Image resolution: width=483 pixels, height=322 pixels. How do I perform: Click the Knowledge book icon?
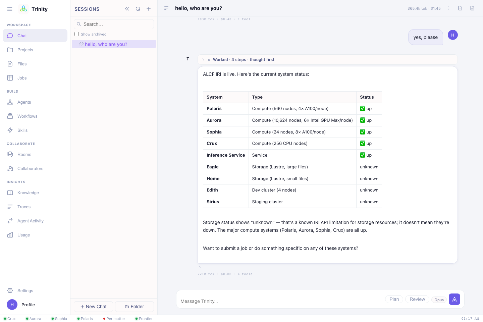(x=10, y=193)
